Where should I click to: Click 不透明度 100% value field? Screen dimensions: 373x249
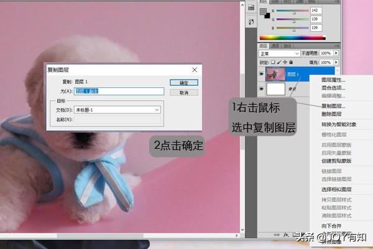coord(326,53)
